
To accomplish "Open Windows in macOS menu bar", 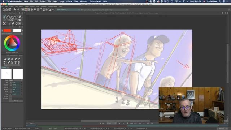I will [84, 1].
